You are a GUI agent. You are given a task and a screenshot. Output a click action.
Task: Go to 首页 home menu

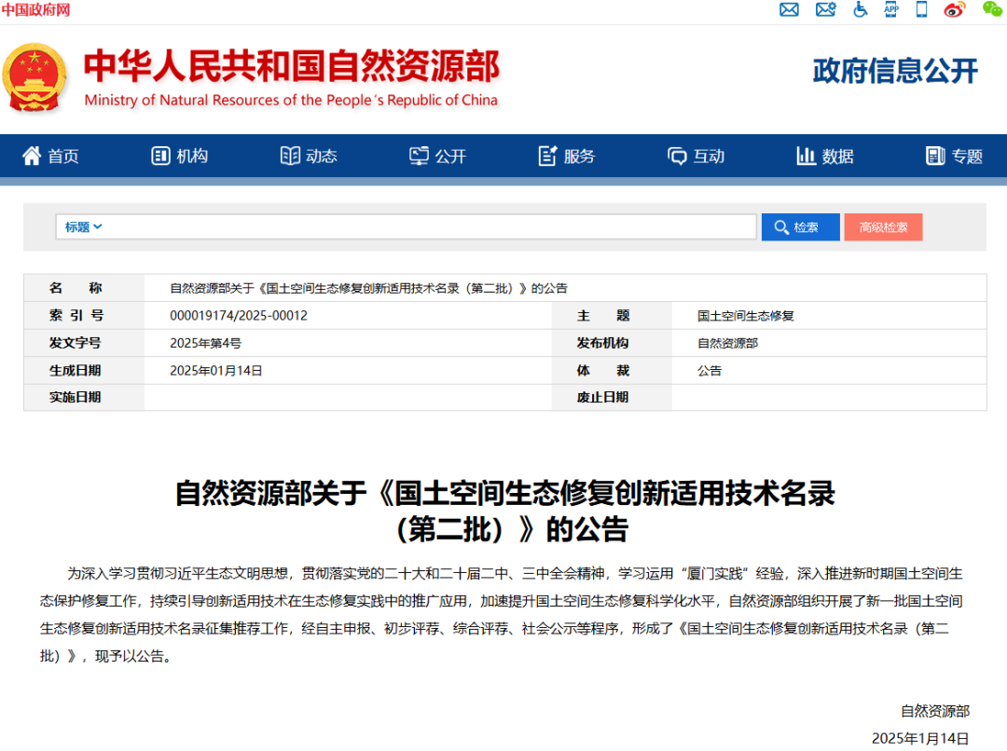tap(51, 157)
